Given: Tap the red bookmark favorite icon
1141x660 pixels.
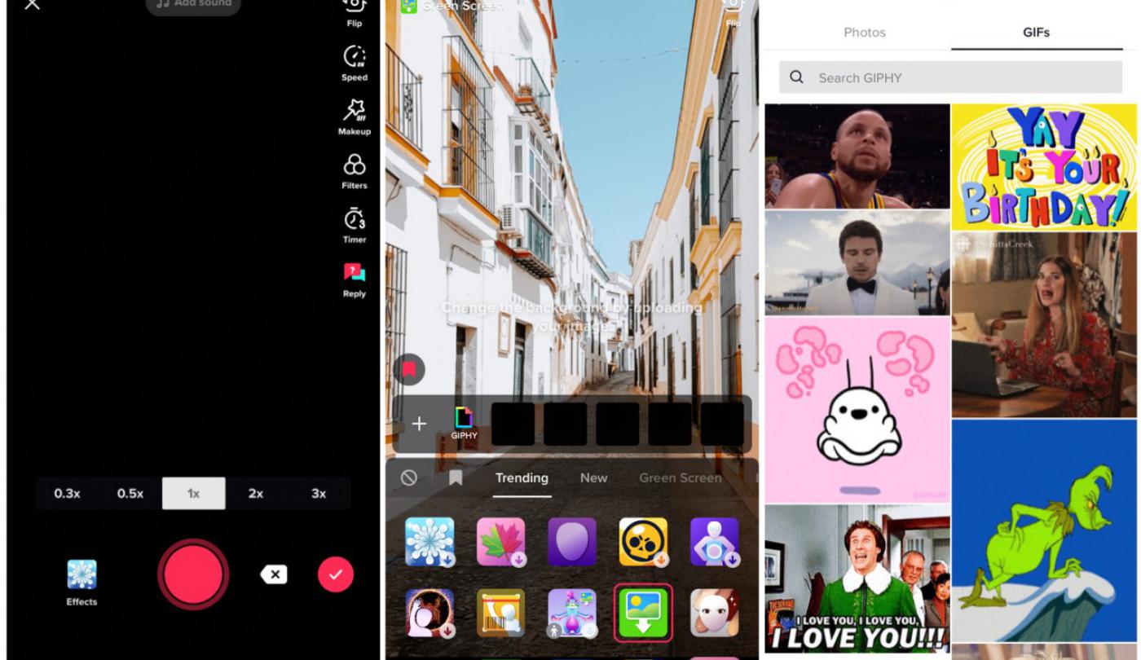Looking at the screenshot, I should (x=409, y=369).
